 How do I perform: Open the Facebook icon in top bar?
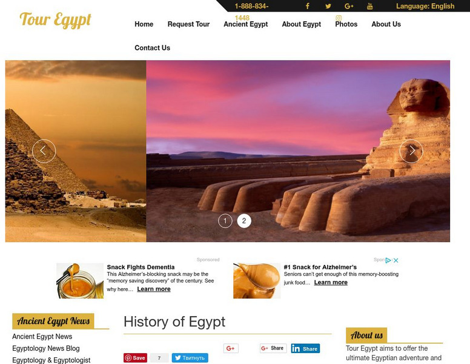click(x=308, y=6)
